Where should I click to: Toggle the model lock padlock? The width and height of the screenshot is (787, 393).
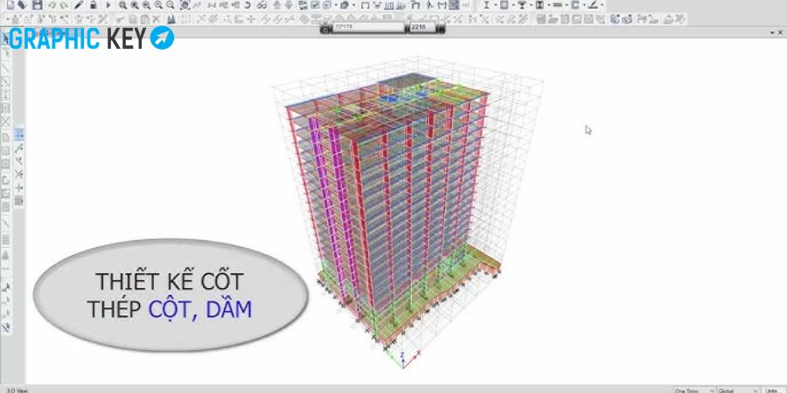[94, 5]
